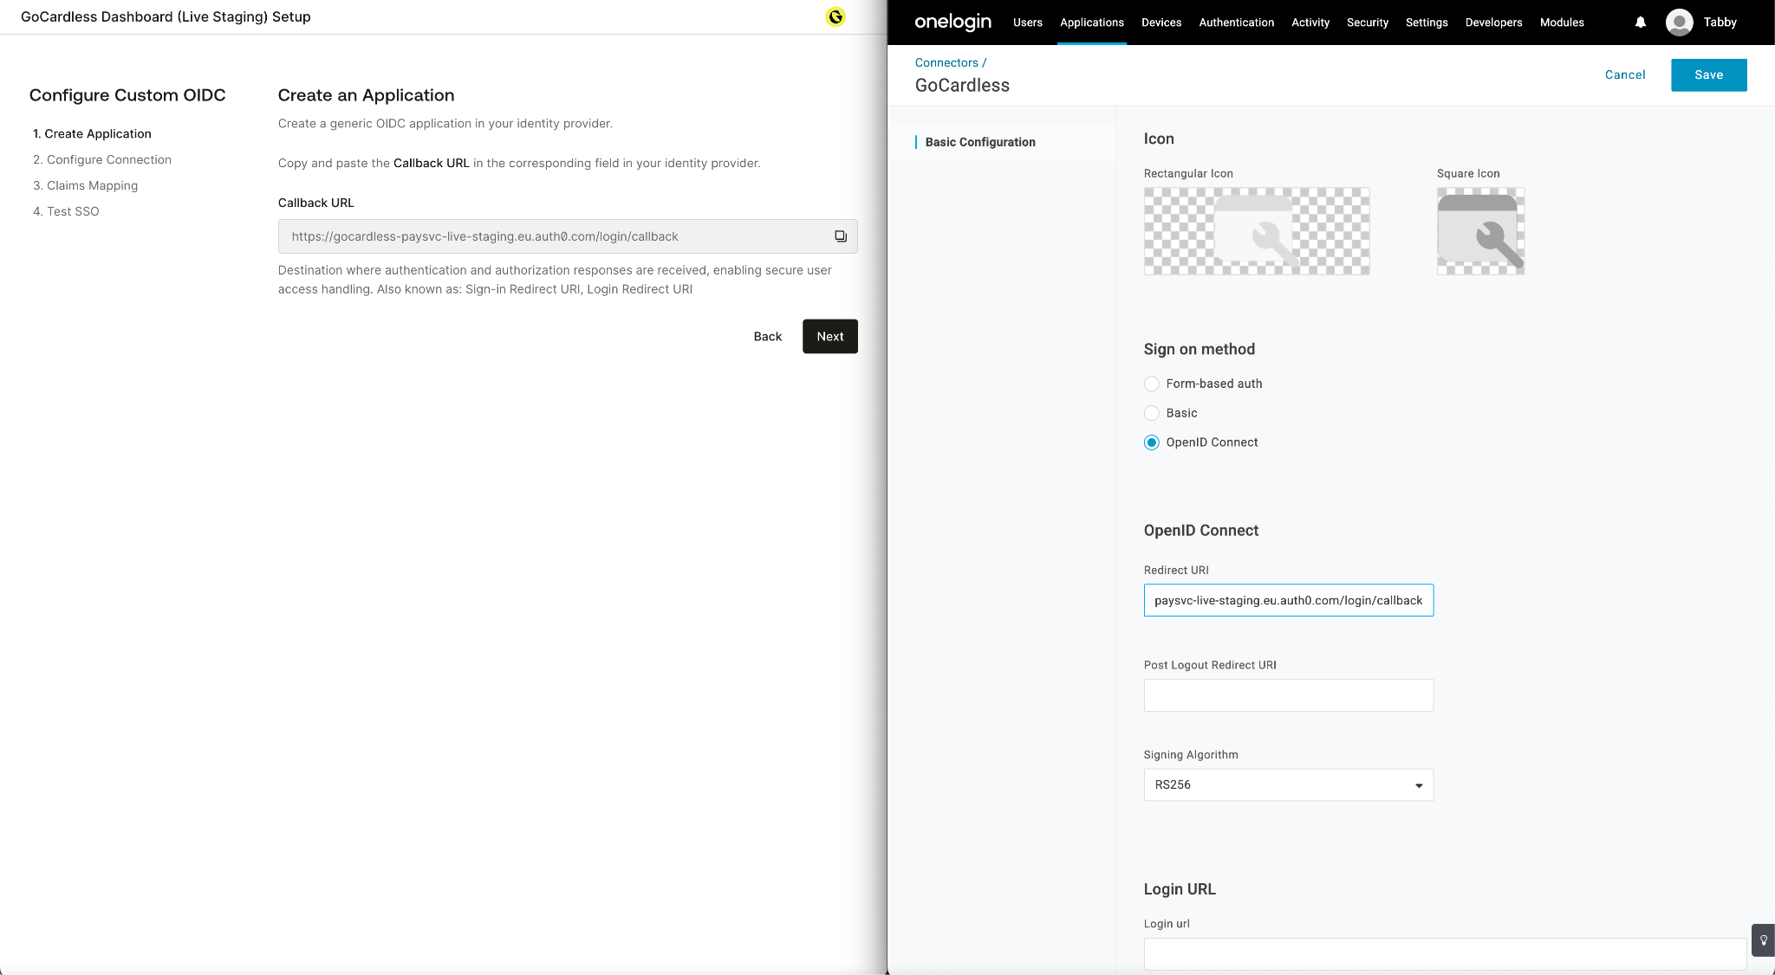This screenshot has width=1775, height=975.
Task: Click the Connectors breadcrumb link
Action: 946,62
